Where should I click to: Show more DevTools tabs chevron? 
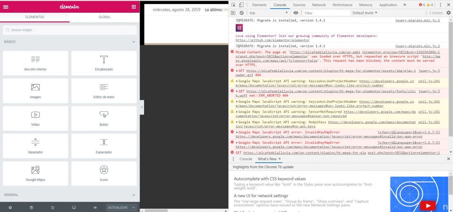pos(404,5)
